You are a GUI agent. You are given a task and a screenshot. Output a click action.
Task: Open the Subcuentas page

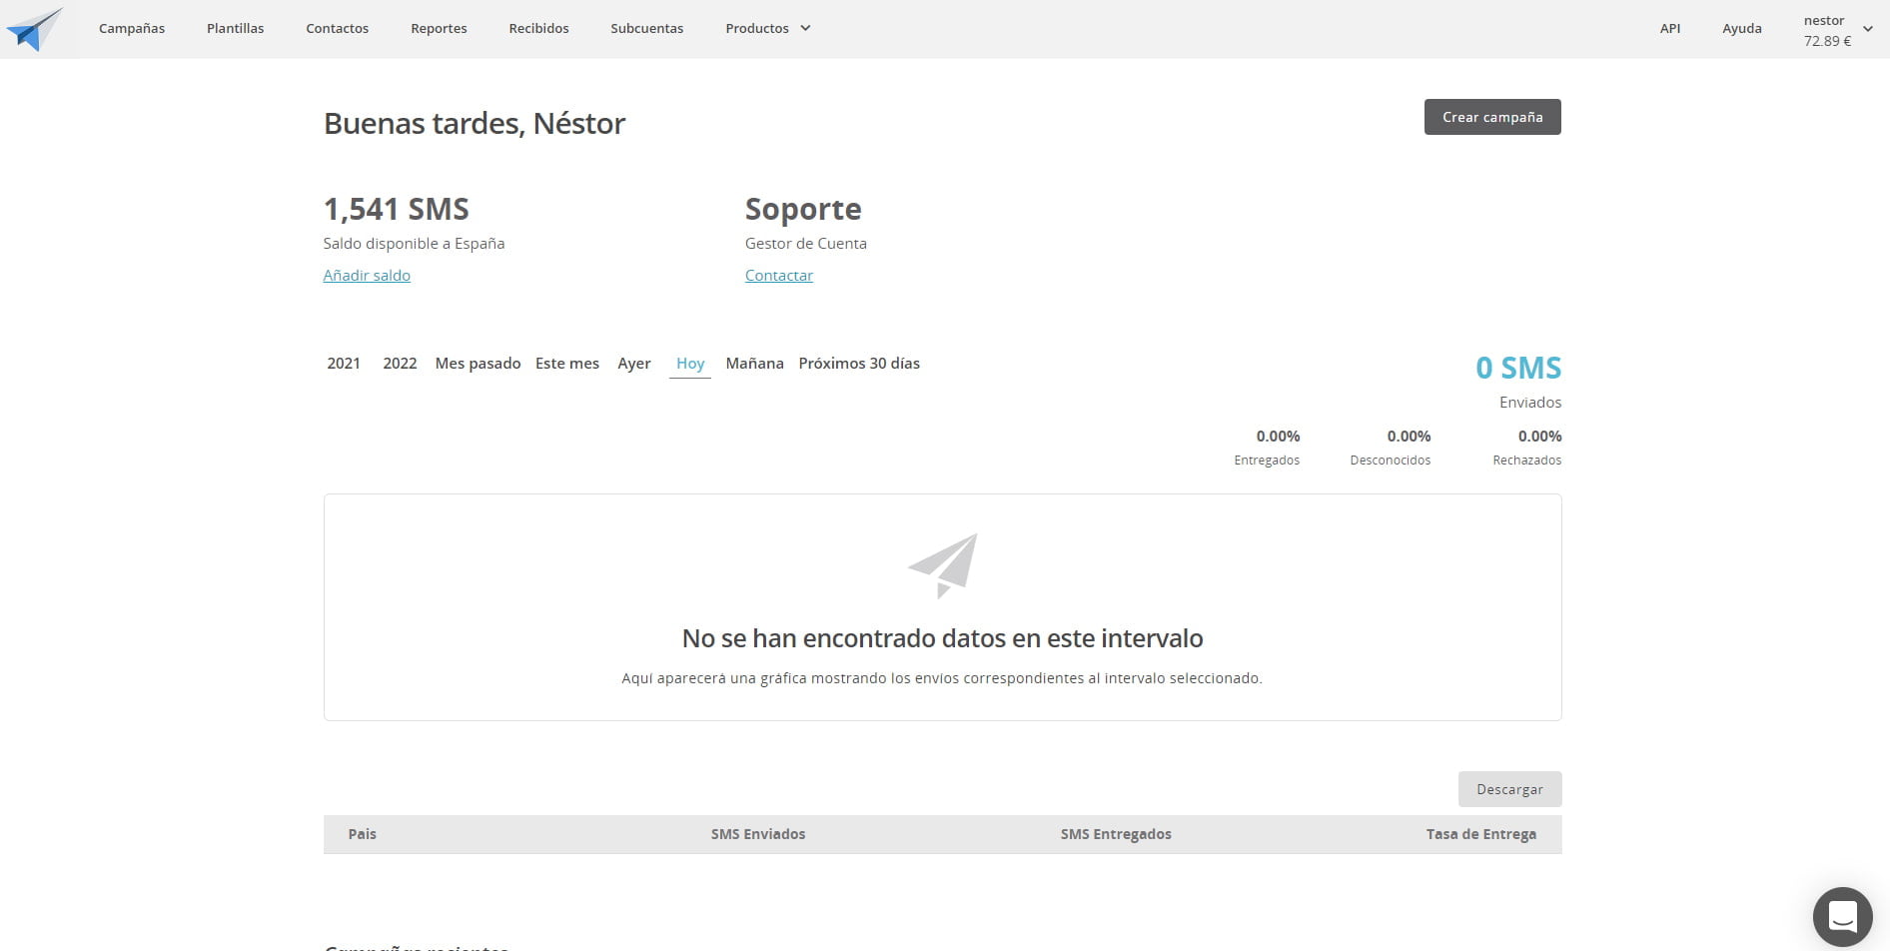[646, 28]
